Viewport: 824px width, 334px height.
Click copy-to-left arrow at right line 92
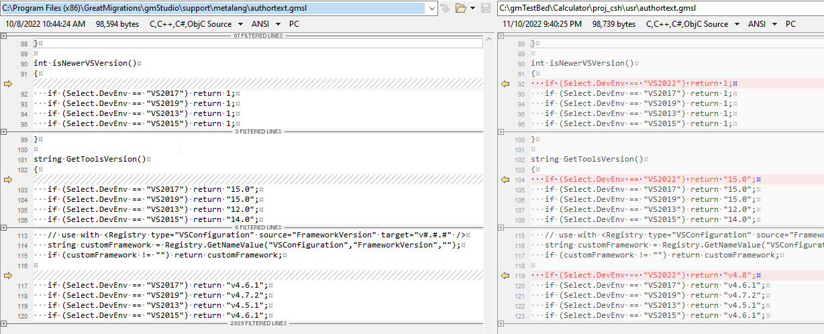click(x=505, y=84)
